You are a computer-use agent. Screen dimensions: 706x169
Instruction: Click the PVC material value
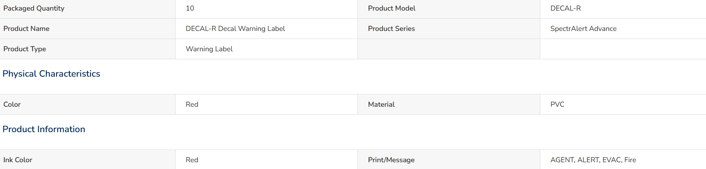pyautogui.click(x=557, y=104)
